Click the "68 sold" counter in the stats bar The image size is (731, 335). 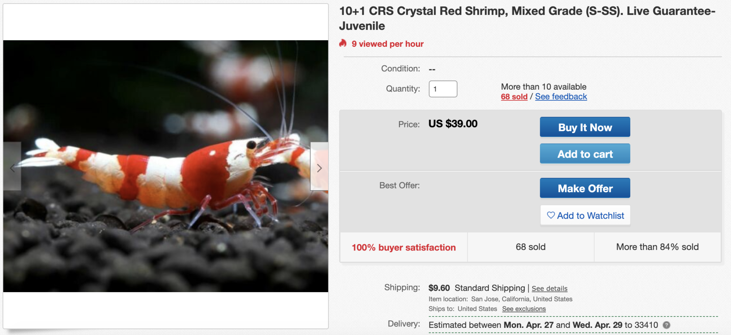click(530, 247)
